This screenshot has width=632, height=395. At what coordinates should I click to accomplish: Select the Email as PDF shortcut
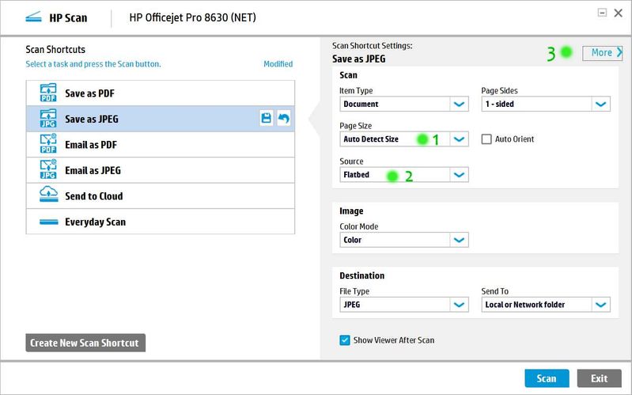point(161,144)
